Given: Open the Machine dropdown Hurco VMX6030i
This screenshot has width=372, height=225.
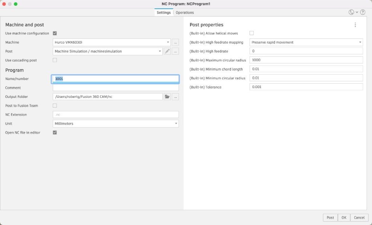Looking at the screenshot, I should coord(112,42).
